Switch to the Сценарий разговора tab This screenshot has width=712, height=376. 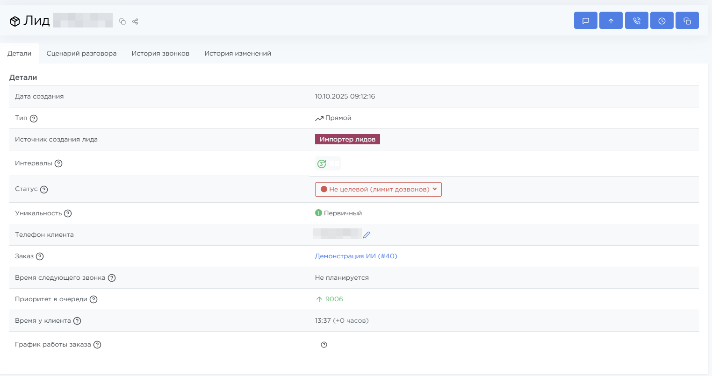[81, 53]
